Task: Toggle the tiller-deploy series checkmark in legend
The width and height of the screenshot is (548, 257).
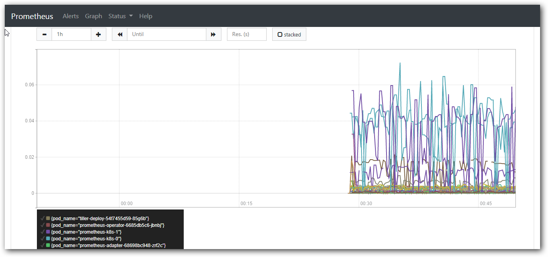Action: tap(42, 218)
